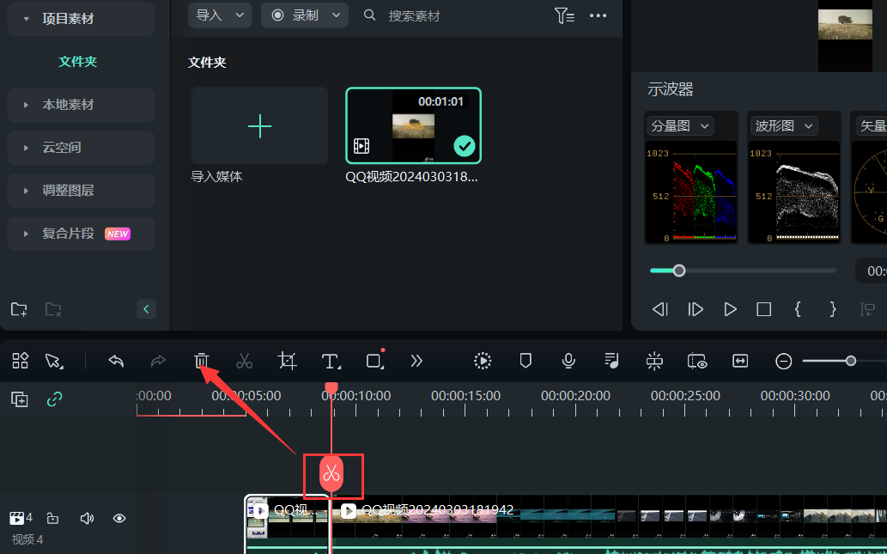
Task: Select the text tool icon
Action: (x=331, y=361)
